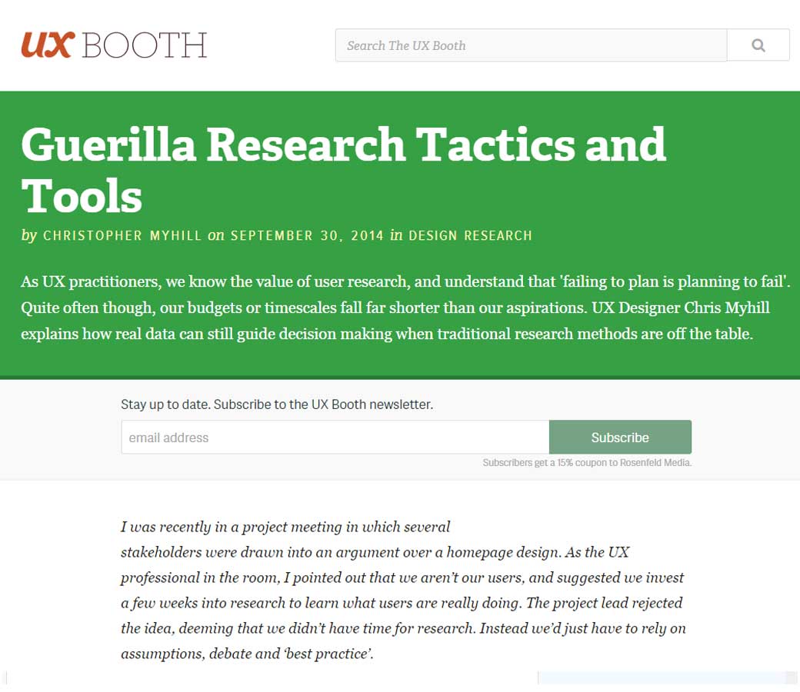Click the search button beside the search box

tap(758, 45)
